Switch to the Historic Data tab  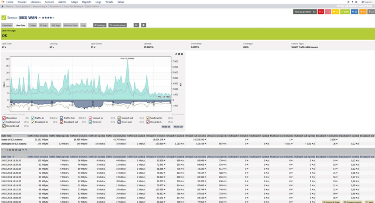click(x=71, y=25)
